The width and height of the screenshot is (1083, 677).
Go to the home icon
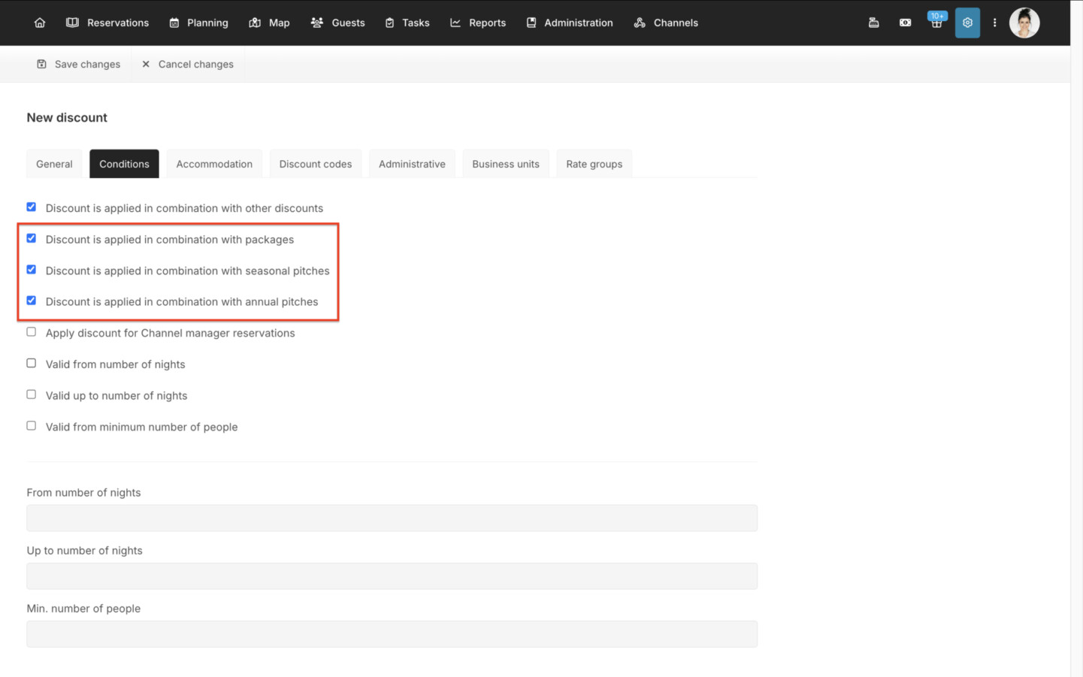click(40, 23)
